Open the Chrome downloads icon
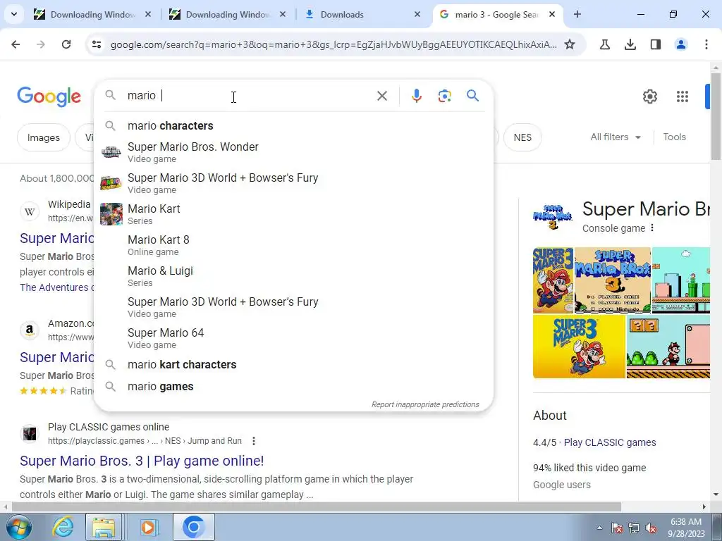The width and height of the screenshot is (722, 541). coord(630,44)
